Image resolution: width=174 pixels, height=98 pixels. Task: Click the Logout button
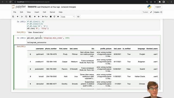158,7
